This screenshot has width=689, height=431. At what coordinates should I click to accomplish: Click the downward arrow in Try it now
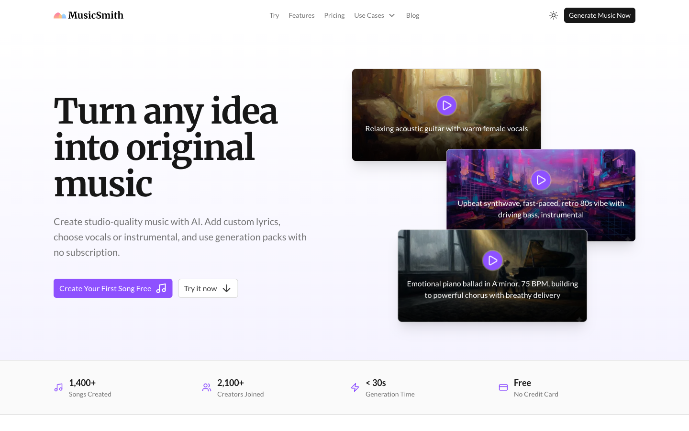[x=225, y=288]
